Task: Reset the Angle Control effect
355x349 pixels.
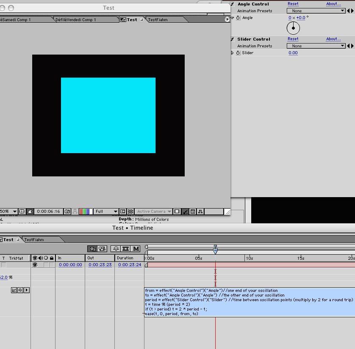Action: point(293,4)
